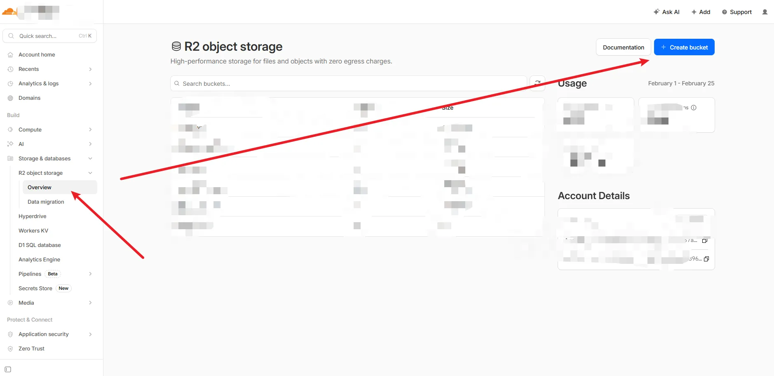774x376 pixels.
Task: Open the user profile icon
Action: point(765,12)
